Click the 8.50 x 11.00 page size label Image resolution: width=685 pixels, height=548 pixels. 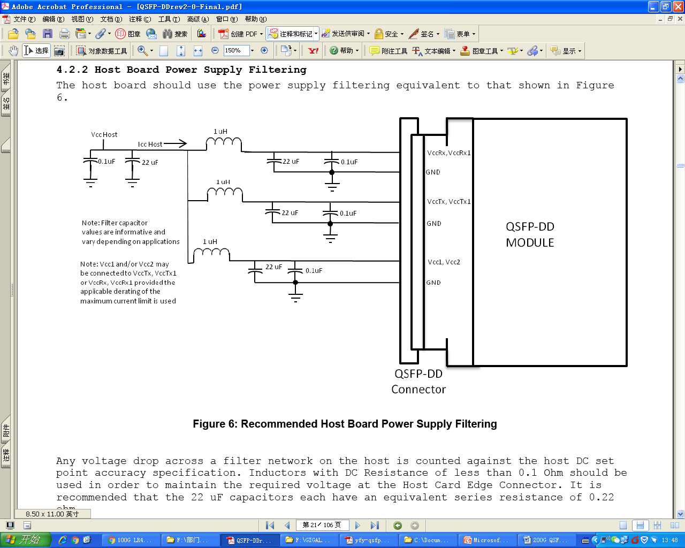[52, 514]
